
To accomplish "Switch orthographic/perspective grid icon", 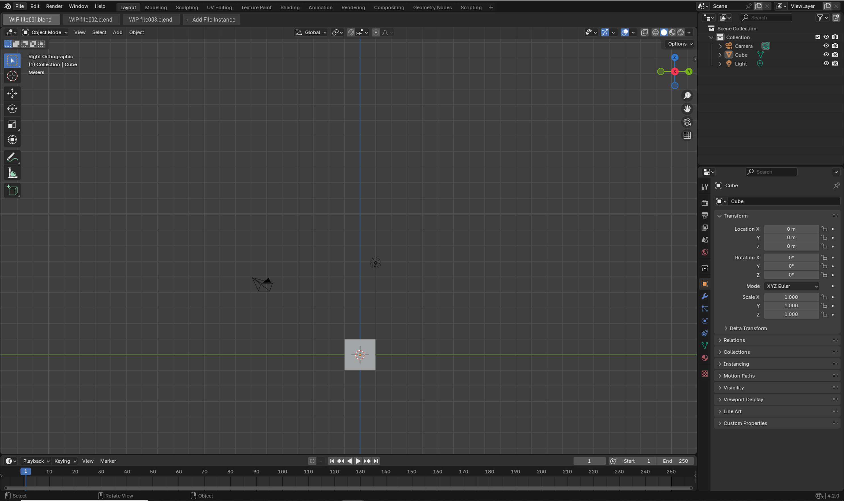I will pyautogui.click(x=687, y=135).
